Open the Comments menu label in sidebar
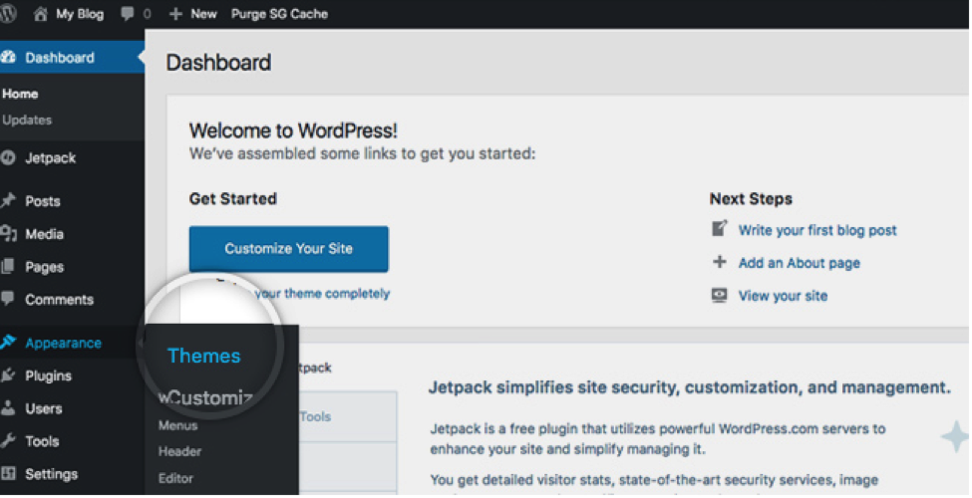Screen dimensions: 972x498 pos(60,300)
